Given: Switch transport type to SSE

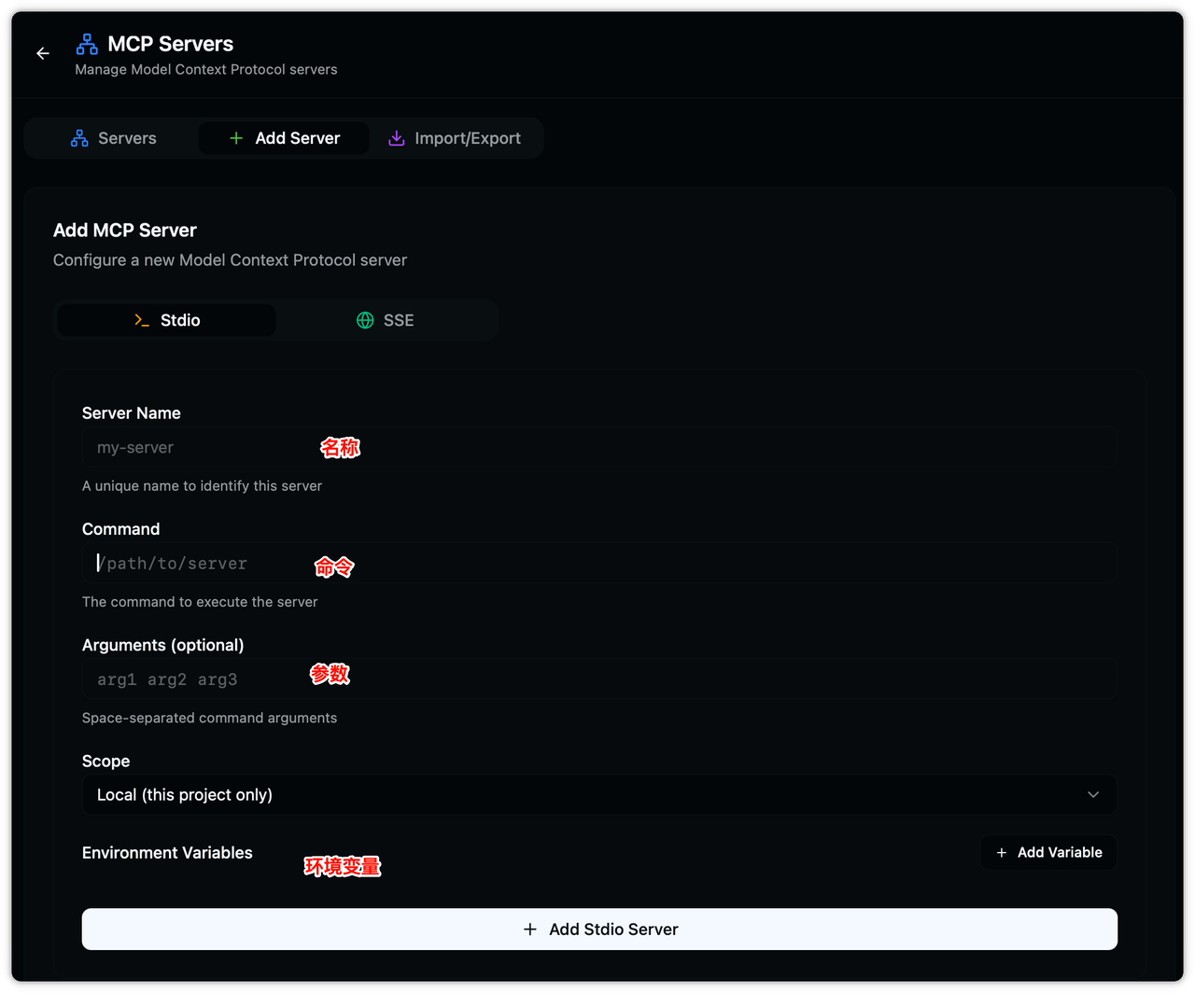Looking at the screenshot, I should (387, 320).
